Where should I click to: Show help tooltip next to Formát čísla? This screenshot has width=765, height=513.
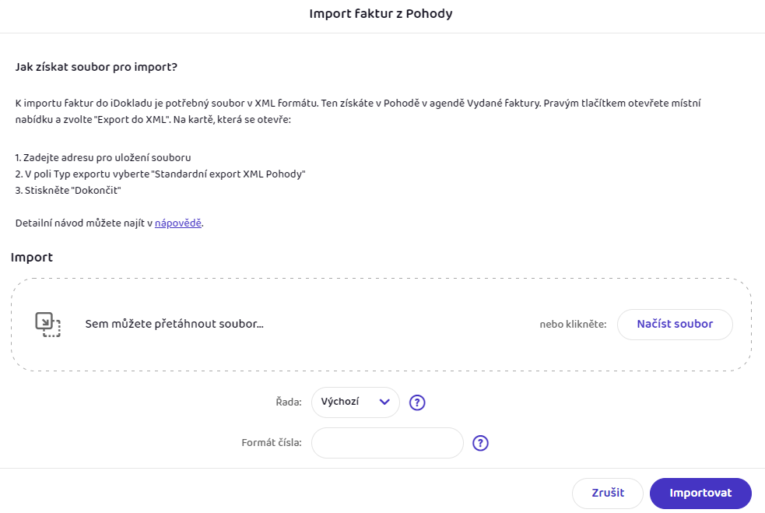point(481,443)
